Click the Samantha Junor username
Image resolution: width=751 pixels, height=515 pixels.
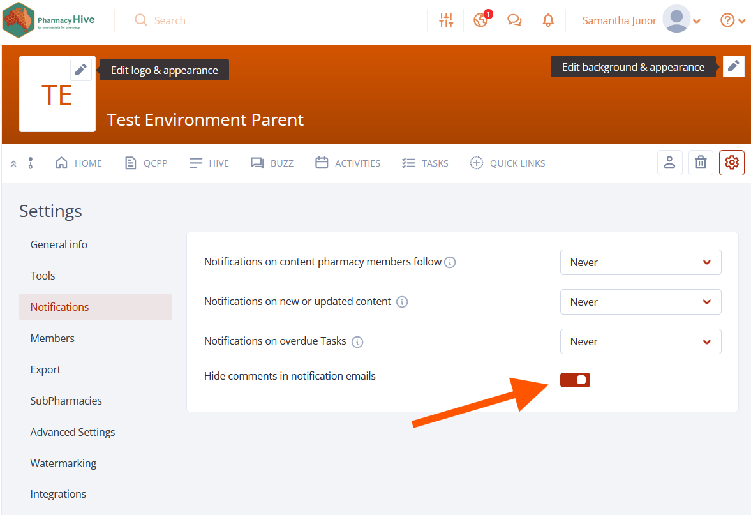point(620,20)
